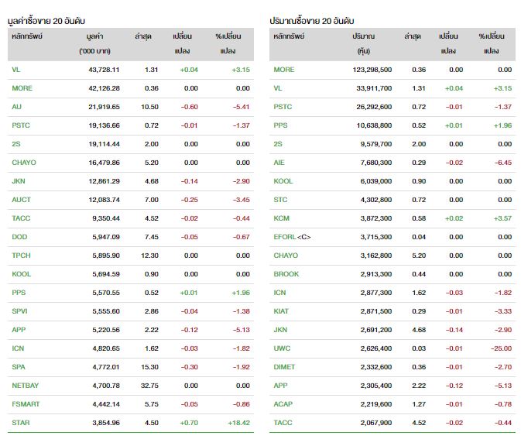Open the KIAT stock link
The width and height of the screenshot is (521, 446).
pyautogui.click(x=282, y=311)
